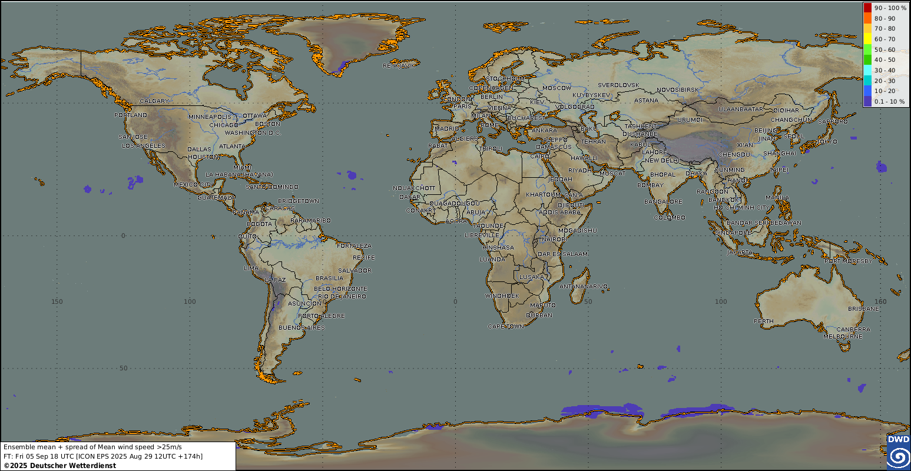Click the MOGADISHU city label
911x471 pixels.
tap(577, 230)
